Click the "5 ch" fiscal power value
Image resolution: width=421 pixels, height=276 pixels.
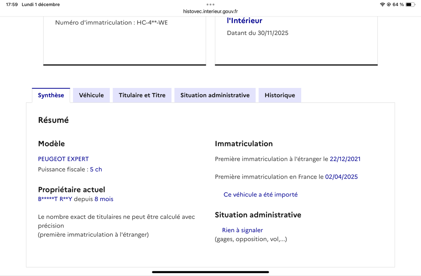[96, 170]
